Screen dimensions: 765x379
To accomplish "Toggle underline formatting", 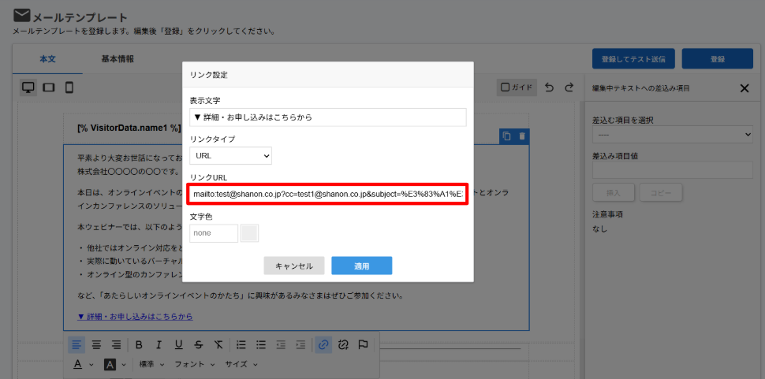I will [x=178, y=345].
